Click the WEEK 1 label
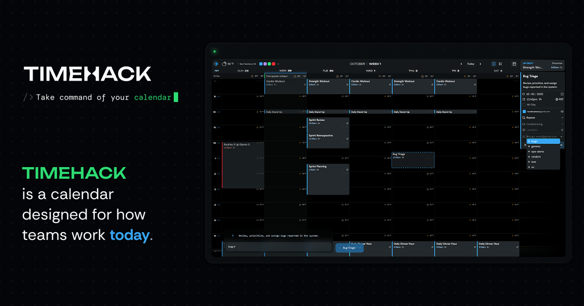This screenshot has width=584, height=306. tap(375, 64)
